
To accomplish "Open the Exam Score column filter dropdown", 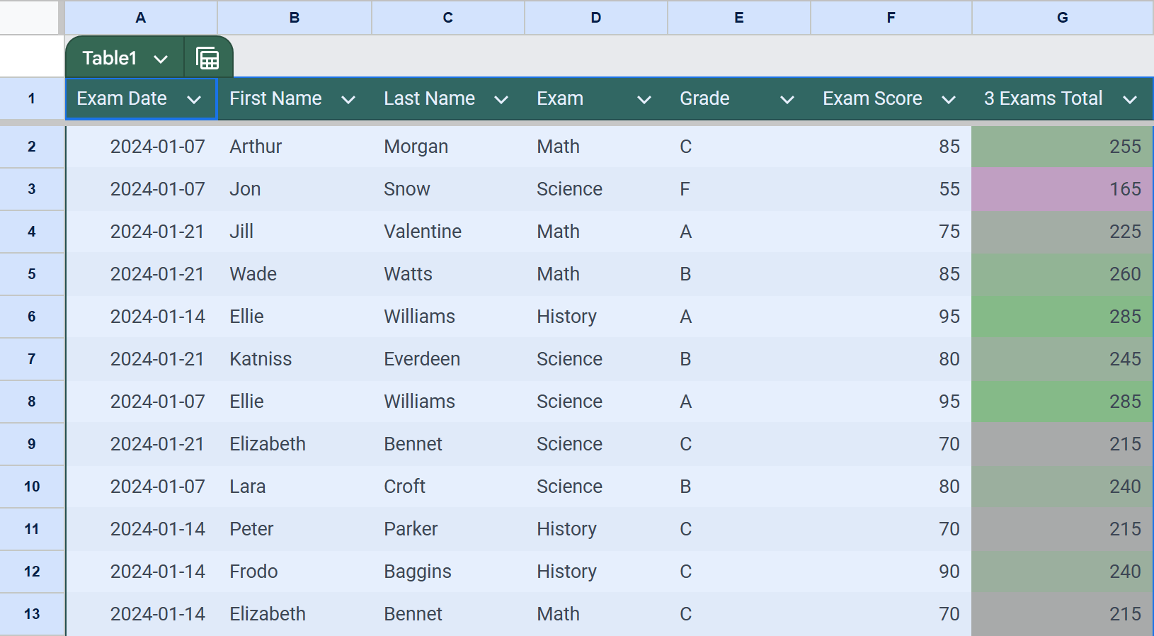I will (x=949, y=99).
